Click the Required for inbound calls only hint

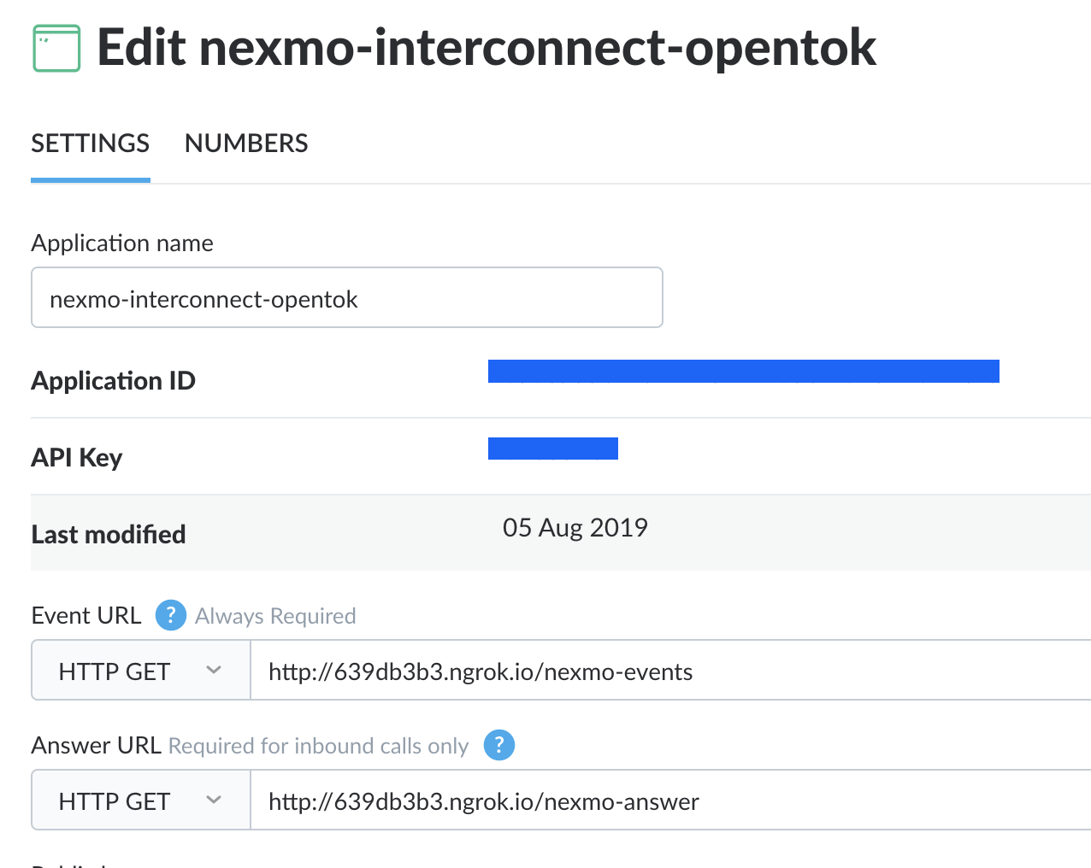click(318, 746)
